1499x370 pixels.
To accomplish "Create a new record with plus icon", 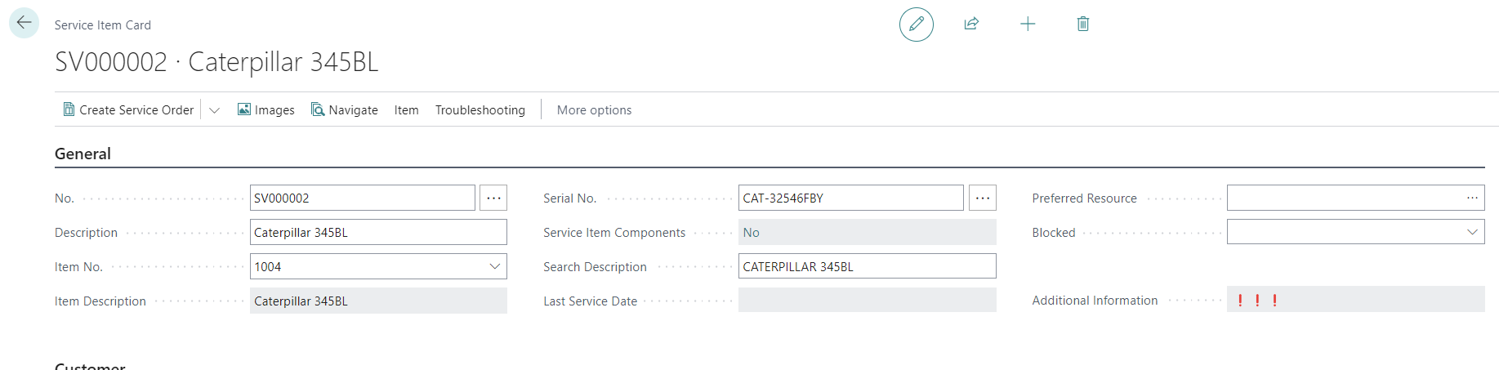I will point(1028,24).
